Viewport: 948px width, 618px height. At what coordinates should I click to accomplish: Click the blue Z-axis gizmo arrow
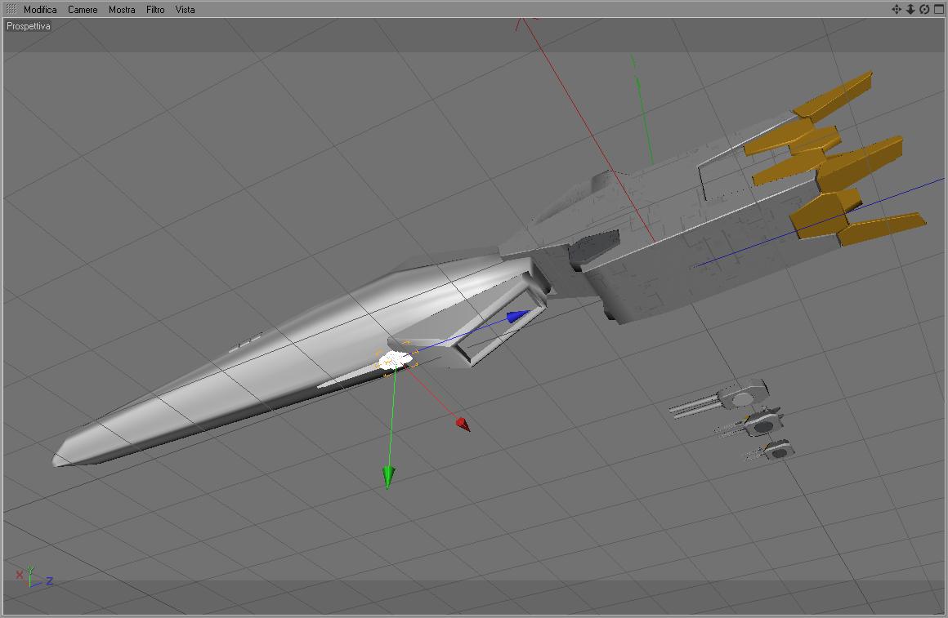click(x=517, y=317)
